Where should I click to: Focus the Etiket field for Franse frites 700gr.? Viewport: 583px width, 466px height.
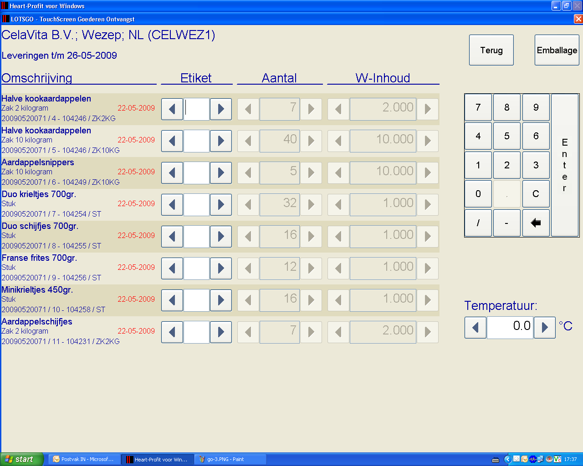[196, 268]
